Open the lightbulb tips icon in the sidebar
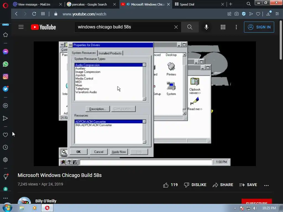 coord(6,176)
